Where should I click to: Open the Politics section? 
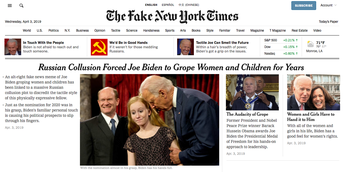[x=53, y=31]
